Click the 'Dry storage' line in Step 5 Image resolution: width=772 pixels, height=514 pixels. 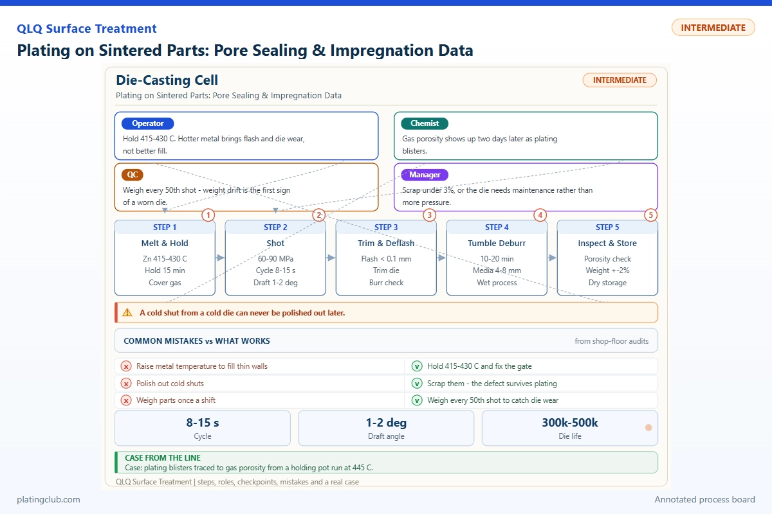coord(608,283)
